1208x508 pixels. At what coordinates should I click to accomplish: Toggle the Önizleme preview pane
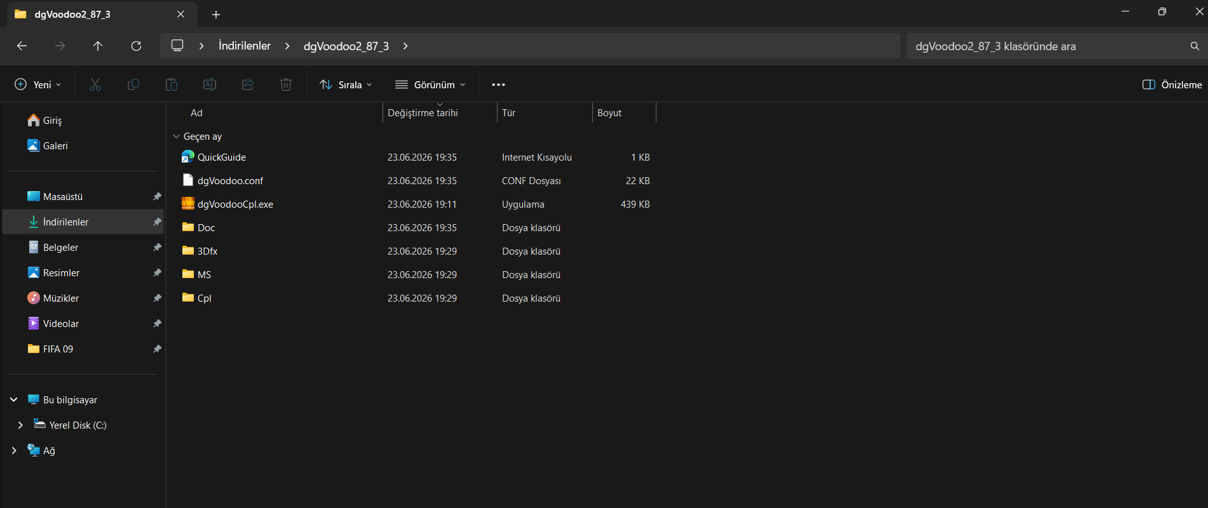coord(1172,84)
